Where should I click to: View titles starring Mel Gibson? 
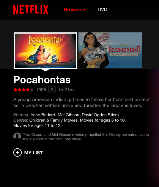tap(68, 115)
